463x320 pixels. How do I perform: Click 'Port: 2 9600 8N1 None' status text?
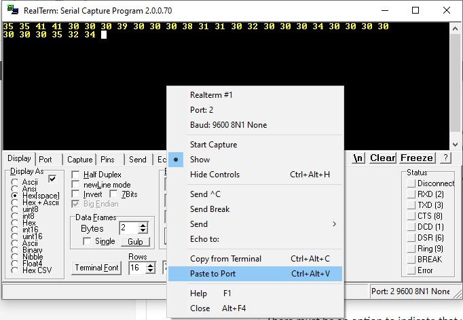pos(411,291)
